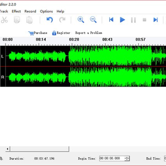166x166 pixels.
Task: Click the R channel label
Action: pyautogui.click(x=2, y=77)
